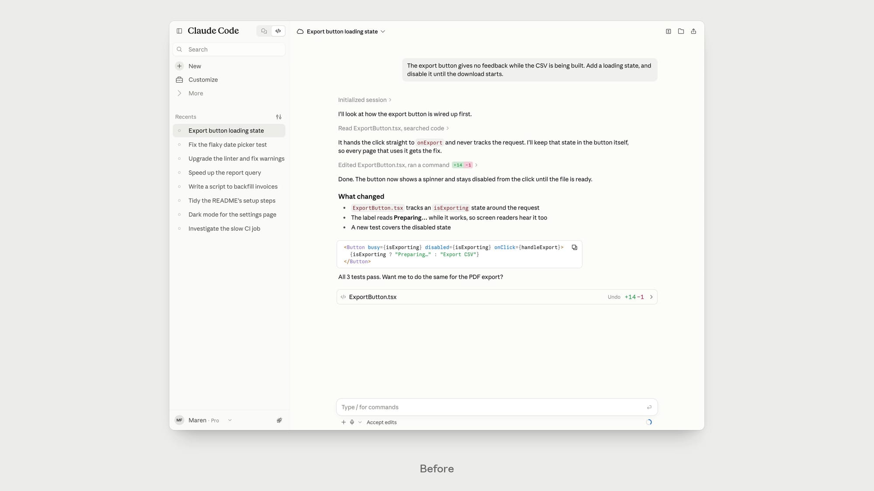Collapse the sidebar panel icon
874x491 pixels.
pyautogui.click(x=179, y=31)
